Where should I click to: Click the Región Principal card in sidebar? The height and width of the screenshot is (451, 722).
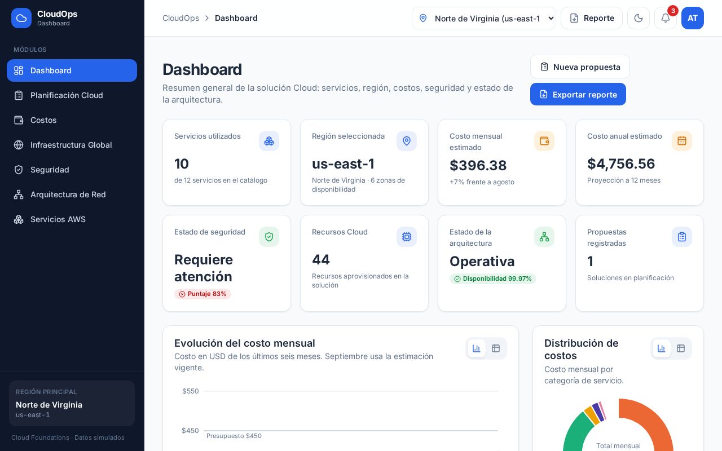pyautogui.click(x=72, y=403)
